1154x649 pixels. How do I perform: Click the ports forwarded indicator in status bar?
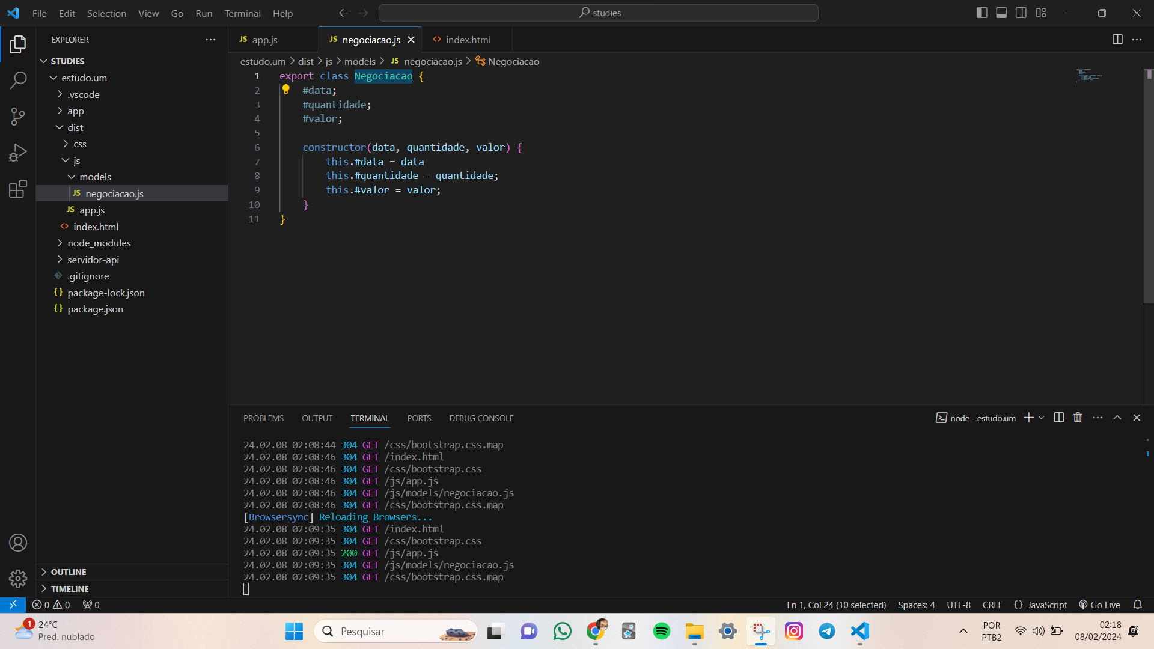pyautogui.click(x=91, y=605)
